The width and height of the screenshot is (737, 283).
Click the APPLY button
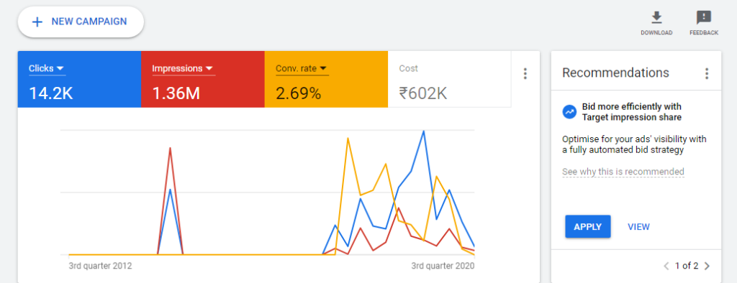587,227
